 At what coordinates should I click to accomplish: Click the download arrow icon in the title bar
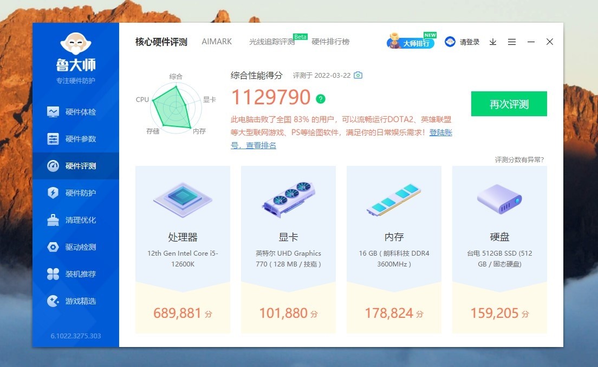tap(492, 42)
